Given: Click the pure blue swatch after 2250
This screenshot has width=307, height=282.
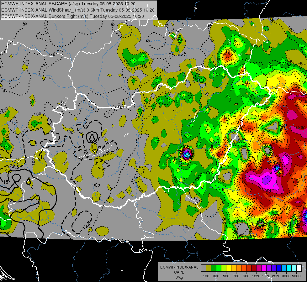Looking at the screenshot, I should pyautogui.click(x=279, y=268).
